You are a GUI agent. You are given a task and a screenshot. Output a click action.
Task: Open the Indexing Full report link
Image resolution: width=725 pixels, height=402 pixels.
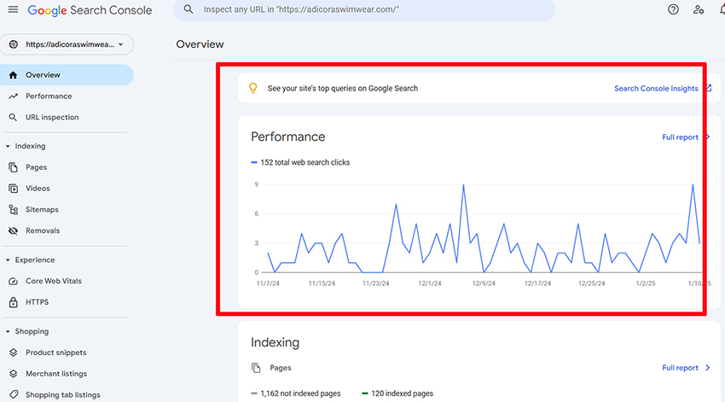[680, 368]
